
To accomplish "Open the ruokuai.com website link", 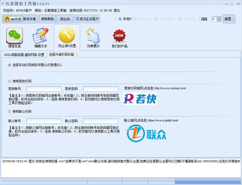I will [x=170, y=88].
